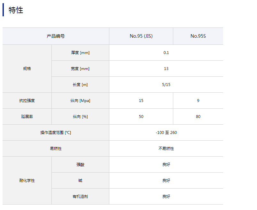Viewport: 257px width, 210px height.
Task: Click the No.95 (JIS) column header
Action: [141, 36]
